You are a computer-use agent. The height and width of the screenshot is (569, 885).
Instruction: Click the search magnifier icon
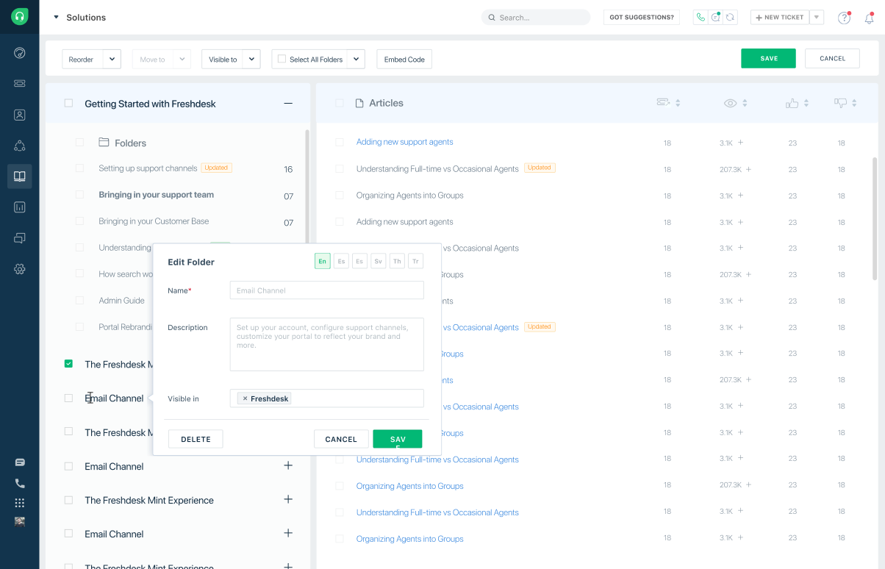tap(491, 18)
